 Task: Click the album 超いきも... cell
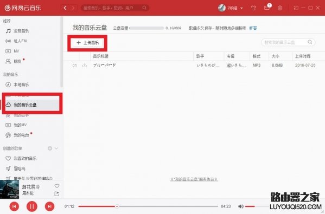(x=236, y=65)
